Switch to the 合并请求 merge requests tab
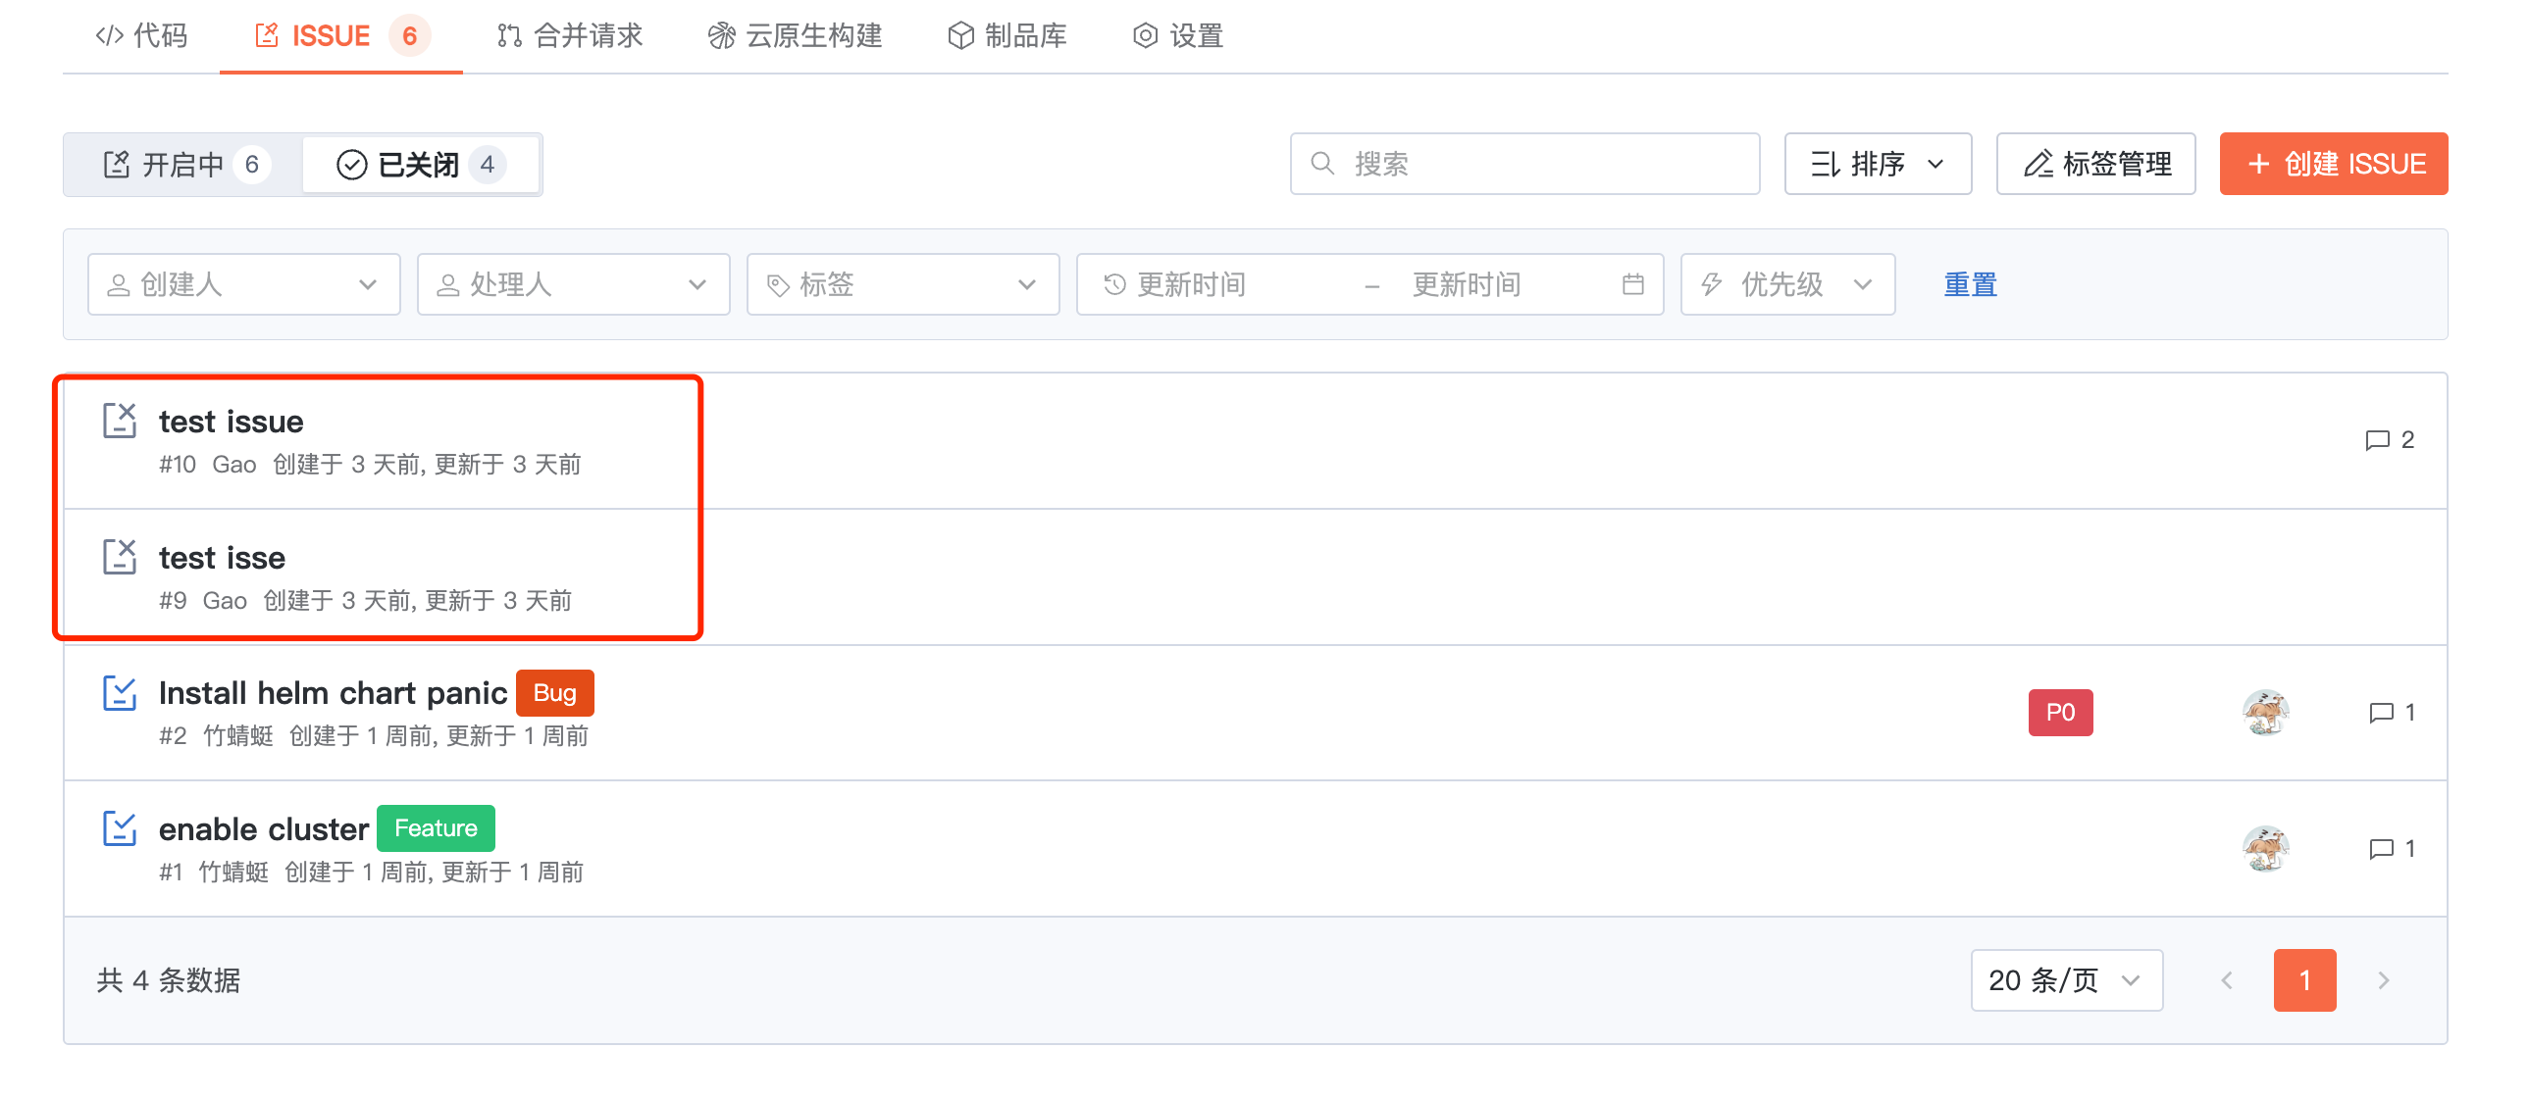This screenshot has width=2529, height=1098. click(569, 36)
